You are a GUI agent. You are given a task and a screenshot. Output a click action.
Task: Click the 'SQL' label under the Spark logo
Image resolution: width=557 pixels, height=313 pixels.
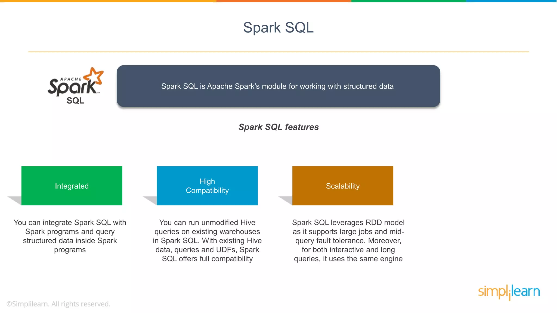point(75,101)
